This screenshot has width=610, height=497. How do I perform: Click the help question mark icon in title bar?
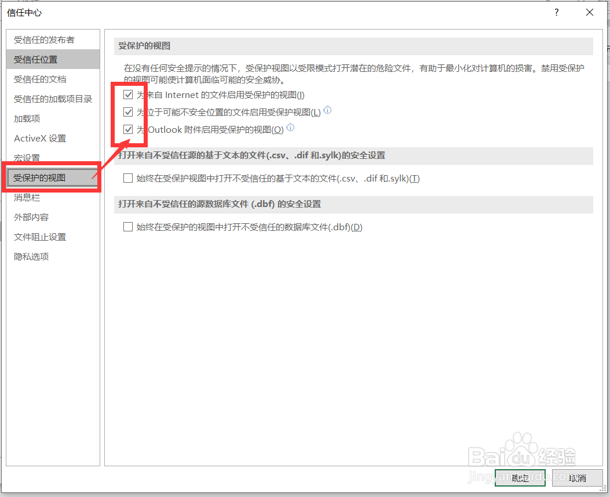click(556, 12)
